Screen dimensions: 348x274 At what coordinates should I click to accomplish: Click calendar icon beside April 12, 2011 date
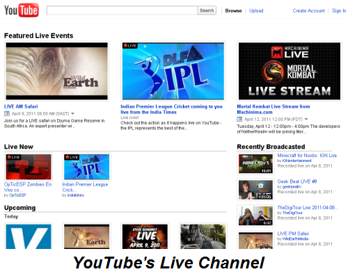[x=239, y=119]
